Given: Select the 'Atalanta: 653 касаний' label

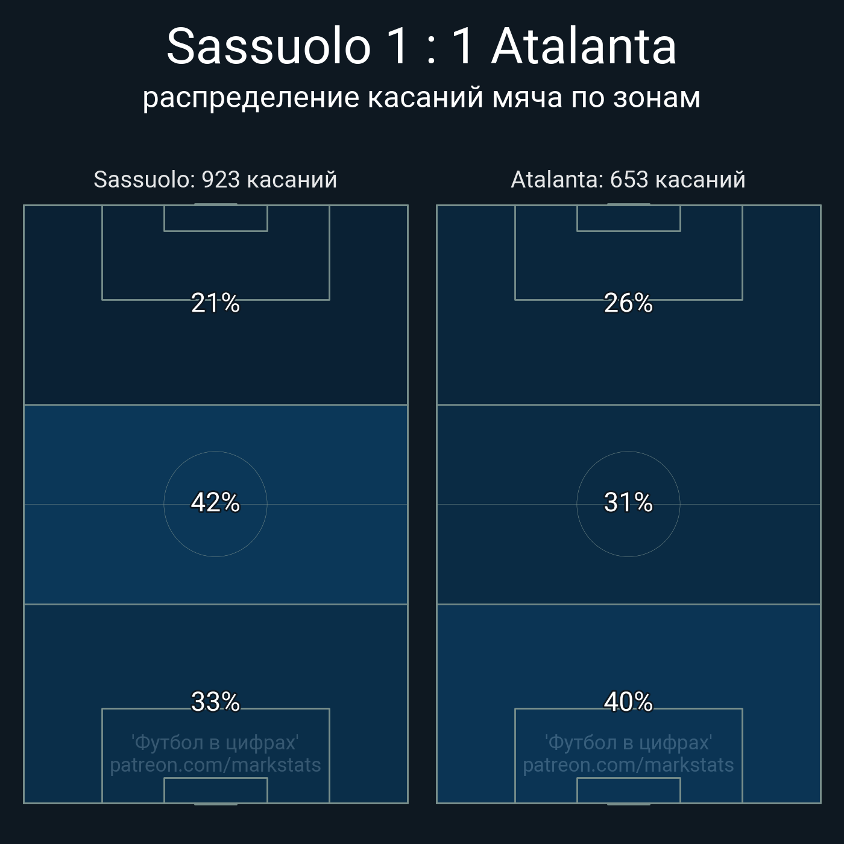Looking at the screenshot, I should 628,180.
